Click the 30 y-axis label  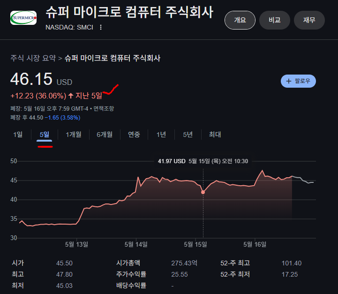(14, 238)
